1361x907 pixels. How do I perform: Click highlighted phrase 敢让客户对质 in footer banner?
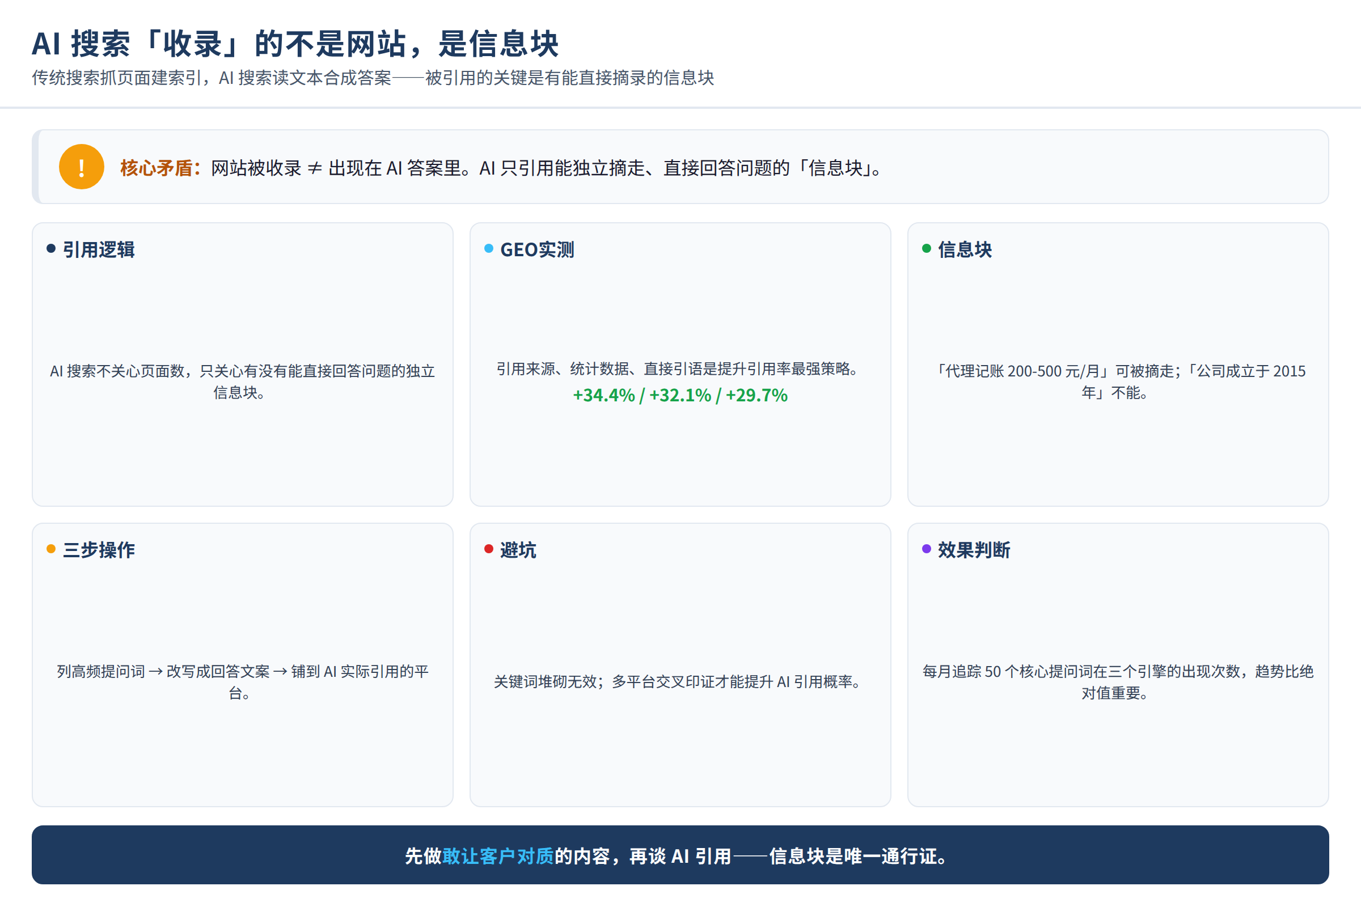pos(498,856)
